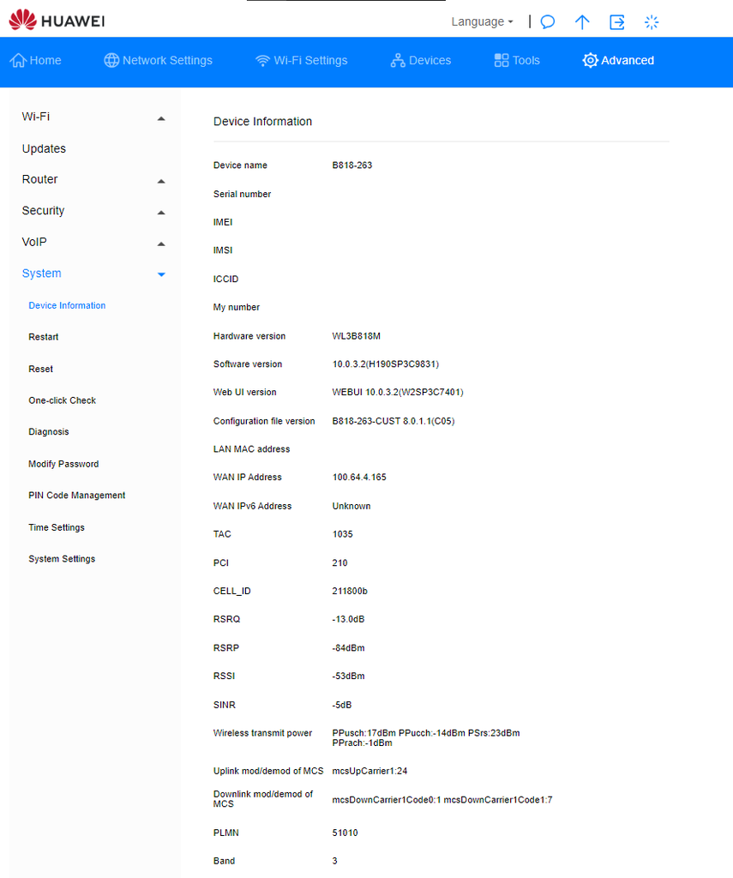Image resolution: width=733 pixels, height=878 pixels.
Task: Expand the VoIP section
Action: [161, 243]
